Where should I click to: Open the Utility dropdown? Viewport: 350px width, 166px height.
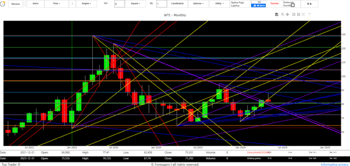(x=219, y=4)
